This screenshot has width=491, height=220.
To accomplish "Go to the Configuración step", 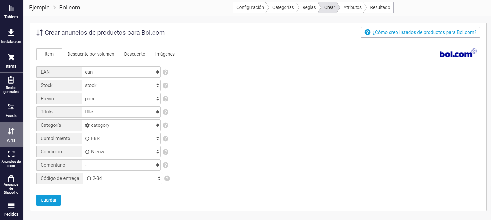I will 250,8.
